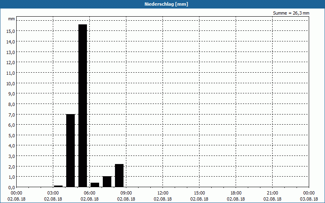Click the 'mm' unit label on y-axis
Image resolution: width=325 pixels, height=203 pixels.
click(x=12, y=19)
